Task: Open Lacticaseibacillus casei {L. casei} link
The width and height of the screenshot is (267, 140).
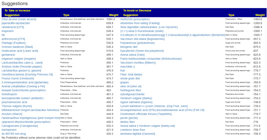Action: 22,63
